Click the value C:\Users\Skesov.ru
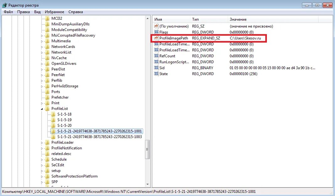Screen dimensions: 335x196 [245, 38]
